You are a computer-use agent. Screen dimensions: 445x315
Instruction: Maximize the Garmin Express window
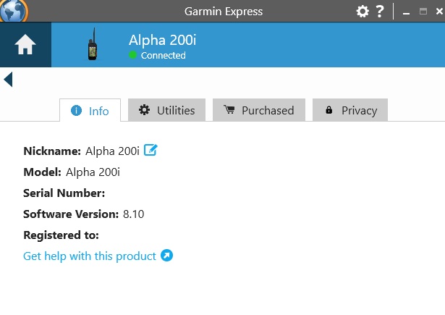pyautogui.click(x=423, y=11)
